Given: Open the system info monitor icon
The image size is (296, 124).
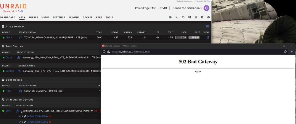Looking at the screenshot, I should [196, 17].
